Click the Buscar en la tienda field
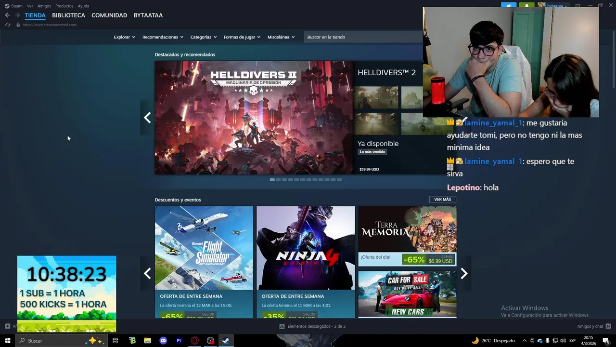Viewport: 616px width, 347px height. (x=363, y=37)
